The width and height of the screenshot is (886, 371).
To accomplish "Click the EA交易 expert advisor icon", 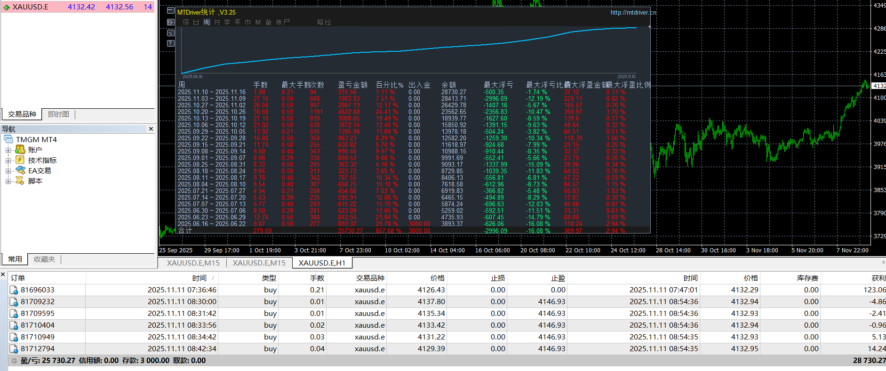I will tap(20, 170).
